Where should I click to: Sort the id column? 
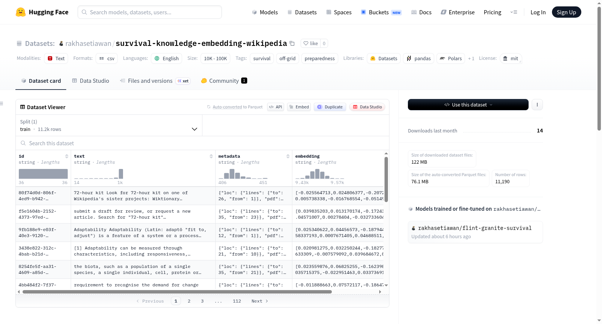(x=67, y=156)
